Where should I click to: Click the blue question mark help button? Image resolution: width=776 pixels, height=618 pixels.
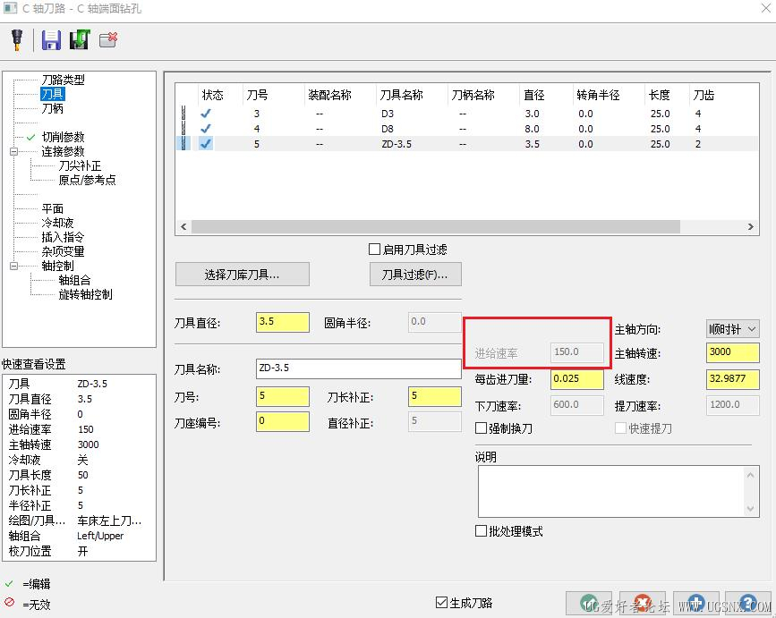point(747,603)
